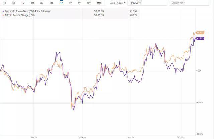Image resolution: width=214 pixels, height=139 pixels.
Task: Click the orange Bitcoin Price legend marker
Action: click(3, 15)
